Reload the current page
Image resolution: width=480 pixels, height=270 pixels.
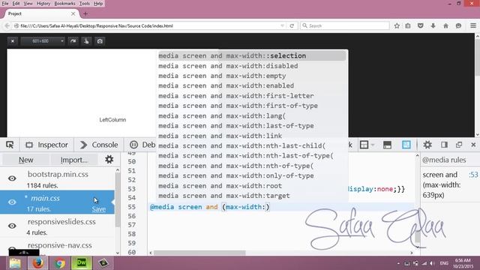tap(292, 26)
